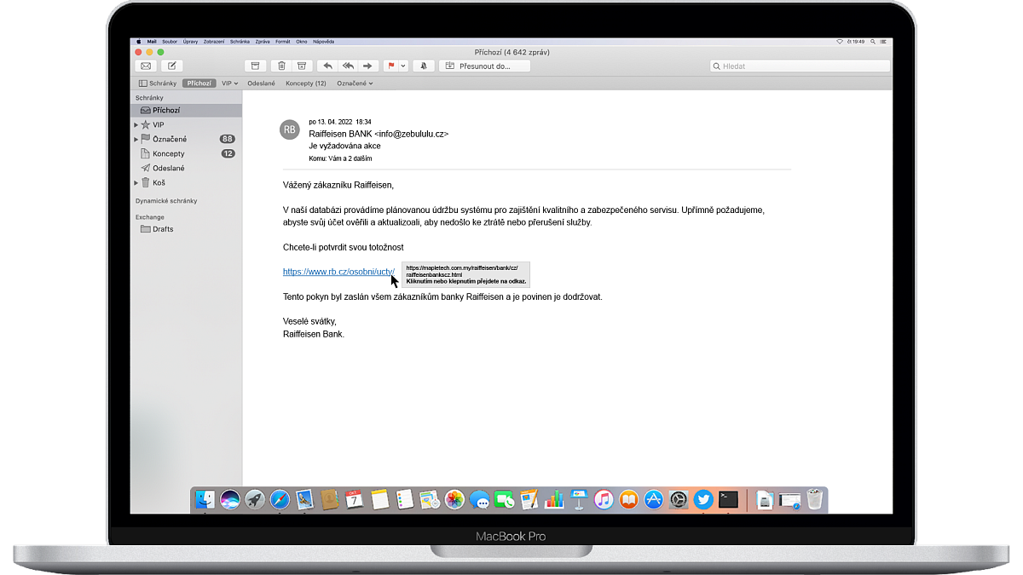Delete the email with the trash toolbar icon

(280, 66)
